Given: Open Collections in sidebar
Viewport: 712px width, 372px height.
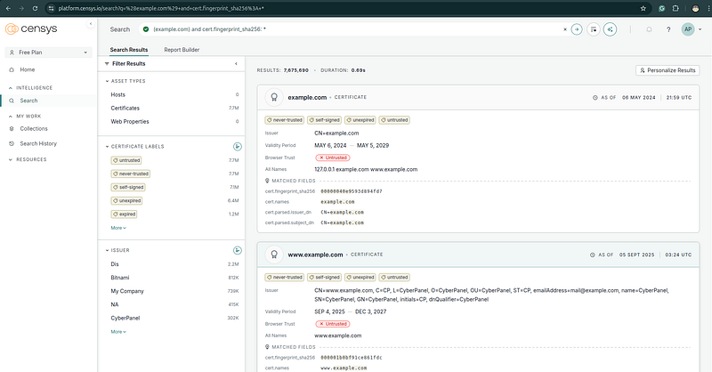Looking at the screenshot, I should [34, 128].
